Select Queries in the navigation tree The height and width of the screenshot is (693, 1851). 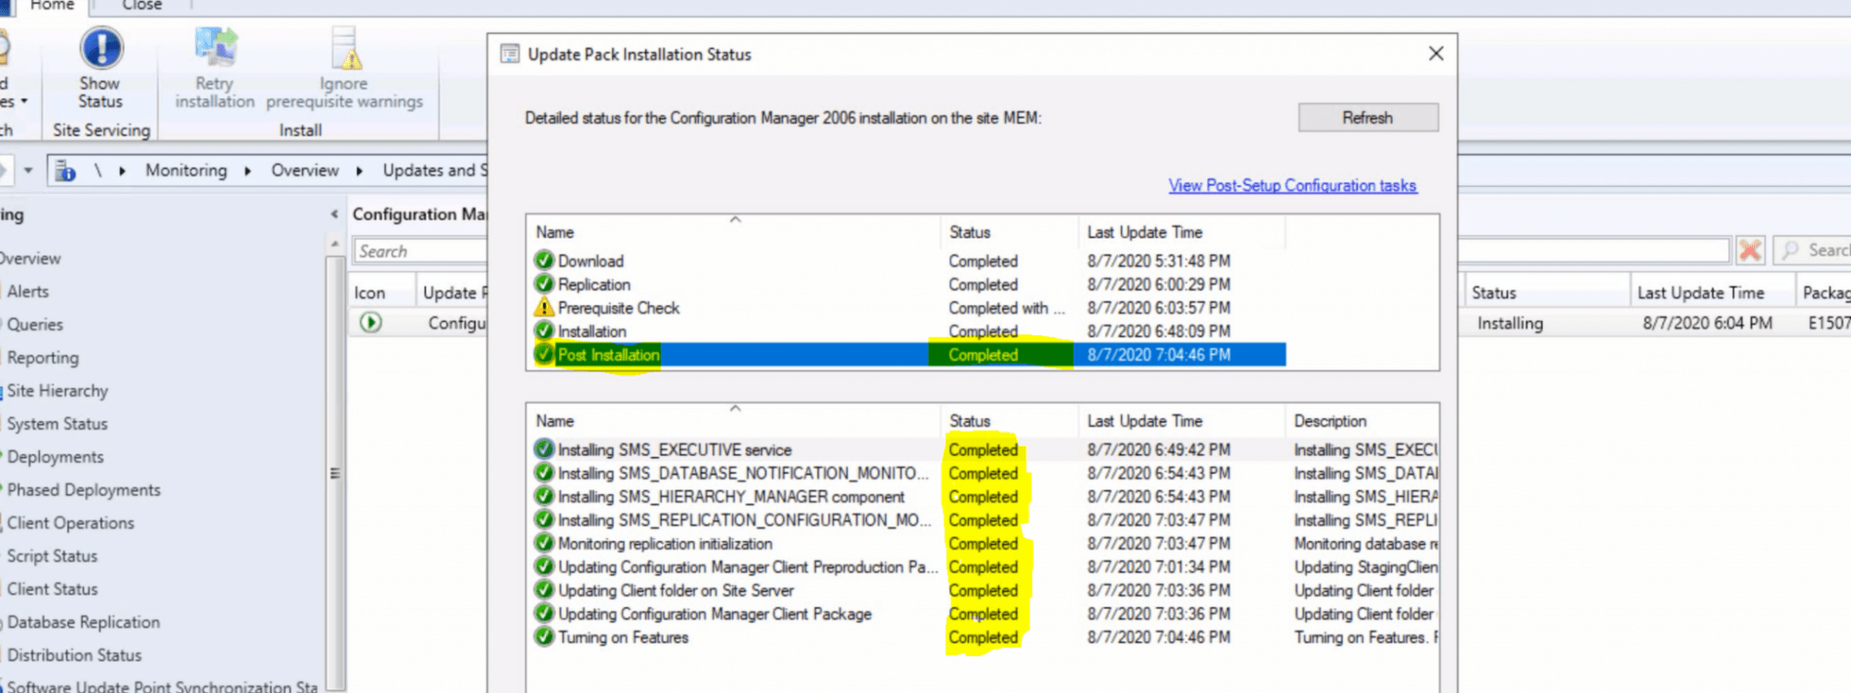pos(35,325)
